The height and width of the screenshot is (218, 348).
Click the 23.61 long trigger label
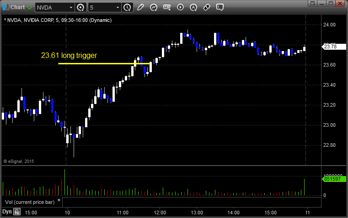coord(69,55)
